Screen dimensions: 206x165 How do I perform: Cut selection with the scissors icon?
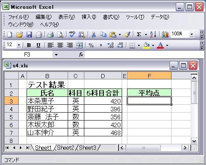pos(93,34)
